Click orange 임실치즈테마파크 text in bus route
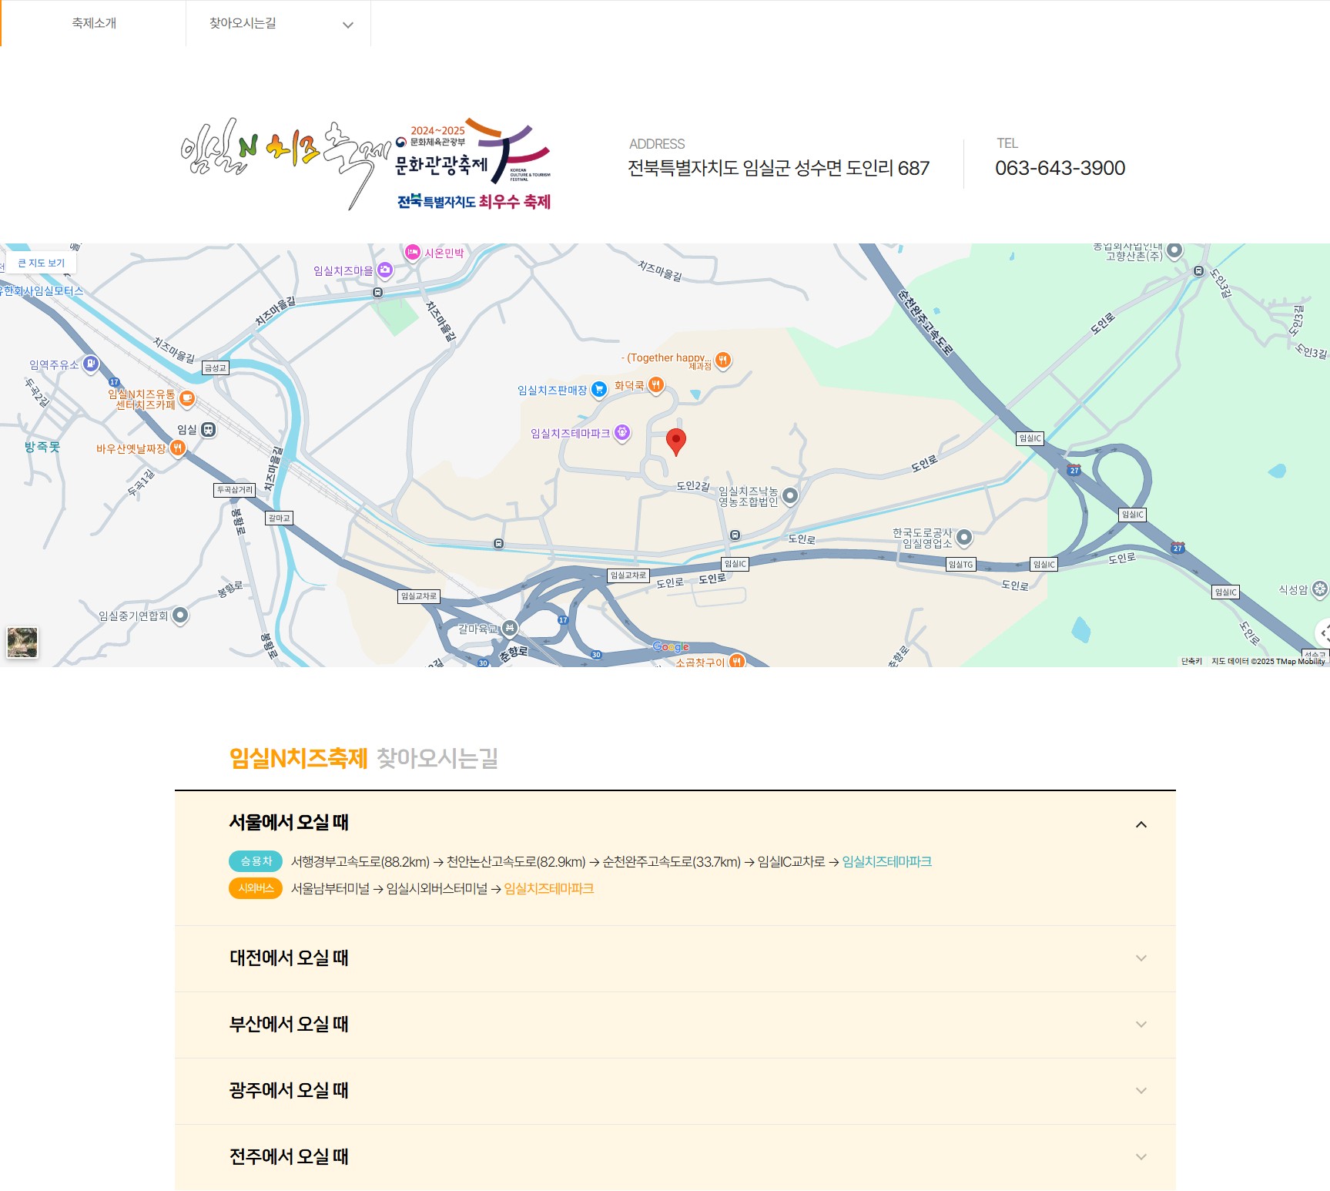Screen dimensions: 1330x1191 [549, 888]
